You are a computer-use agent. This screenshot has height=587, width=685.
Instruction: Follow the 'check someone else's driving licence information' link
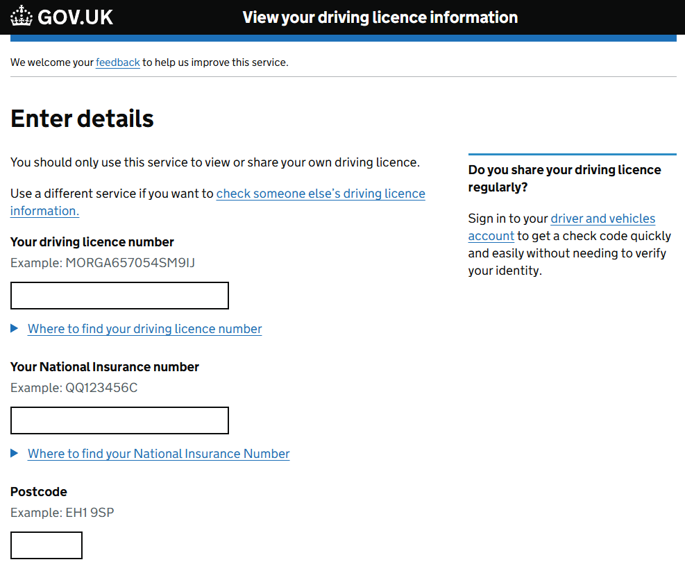point(321,194)
